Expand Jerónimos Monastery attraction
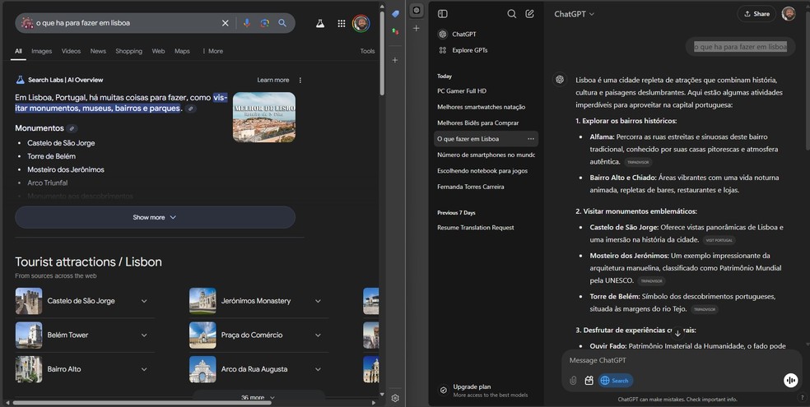This screenshot has height=407, width=810. (318, 301)
